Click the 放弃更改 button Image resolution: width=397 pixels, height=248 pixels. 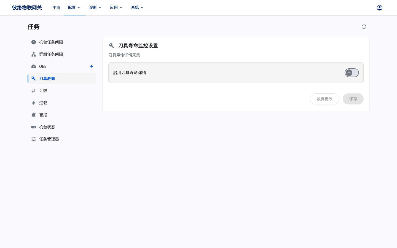pyautogui.click(x=324, y=99)
